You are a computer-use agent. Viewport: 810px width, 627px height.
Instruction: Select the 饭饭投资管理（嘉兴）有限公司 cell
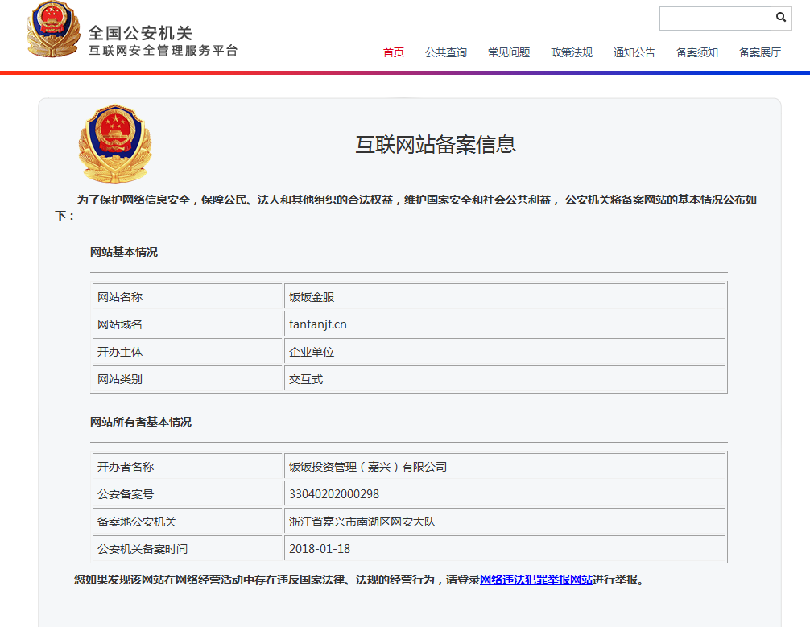pyautogui.click(x=505, y=467)
